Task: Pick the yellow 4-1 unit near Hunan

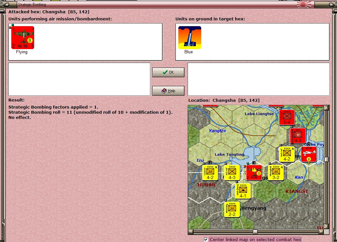Action: pos(243,191)
